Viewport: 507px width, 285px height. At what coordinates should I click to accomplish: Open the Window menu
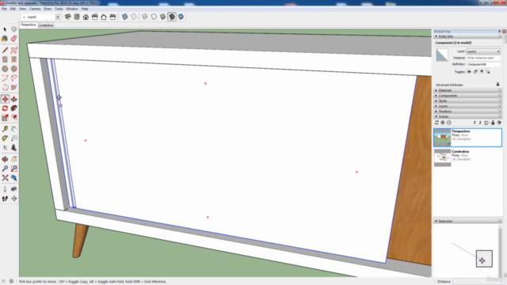pos(72,9)
